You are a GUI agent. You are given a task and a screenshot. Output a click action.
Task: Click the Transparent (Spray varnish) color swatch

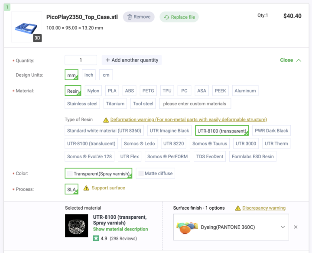coord(69,174)
